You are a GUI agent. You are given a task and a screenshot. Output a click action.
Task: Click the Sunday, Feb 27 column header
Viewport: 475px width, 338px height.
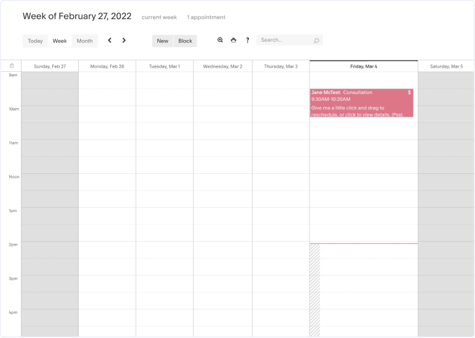50,66
